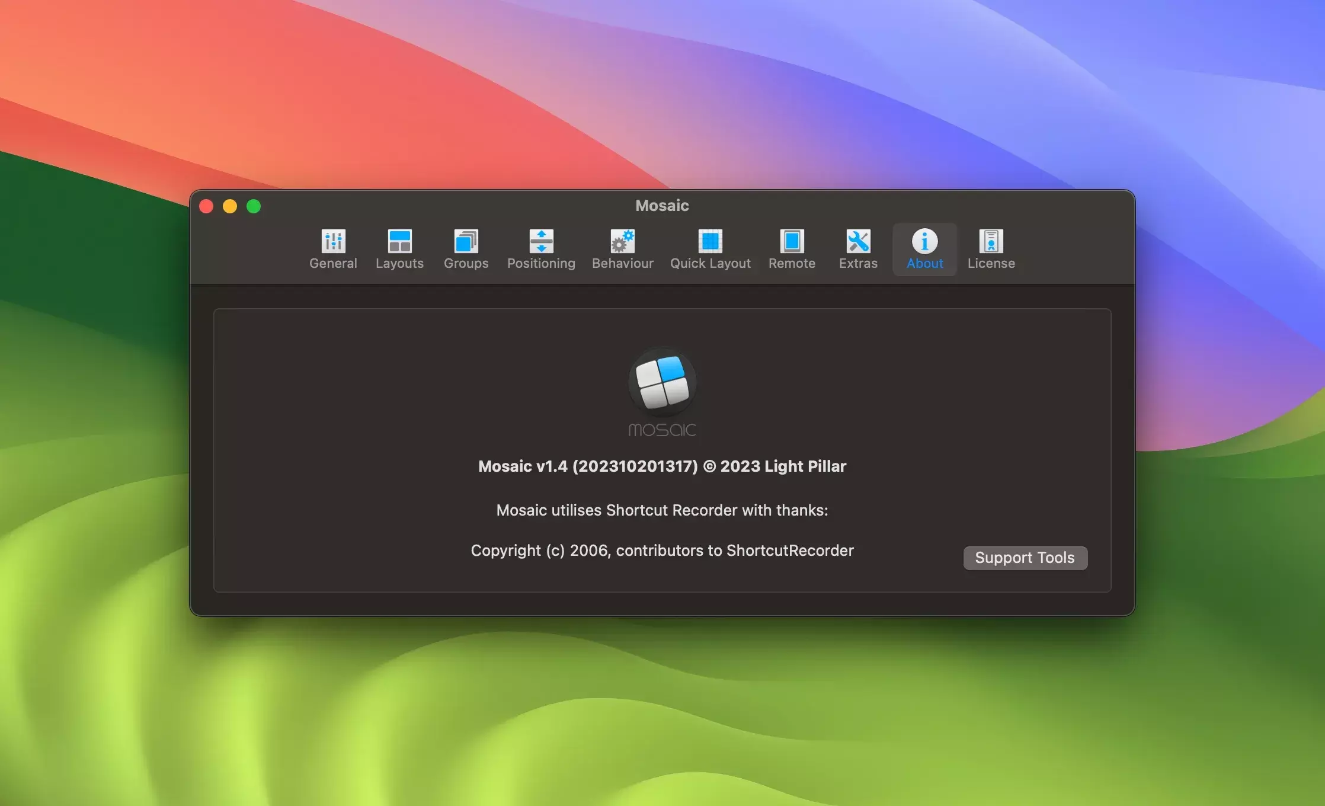Image resolution: width=1325 pixels, height=806 pixels.
Task: Open the General preferences pane
Action: [x=333, y=250]
